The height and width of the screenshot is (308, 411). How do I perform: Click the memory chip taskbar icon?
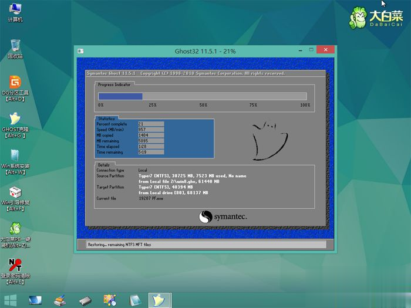click(x=85, y=300)
